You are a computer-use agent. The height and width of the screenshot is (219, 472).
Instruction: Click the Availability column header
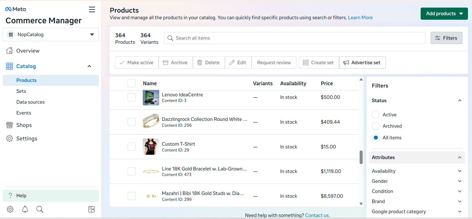[x=293, y=83]
